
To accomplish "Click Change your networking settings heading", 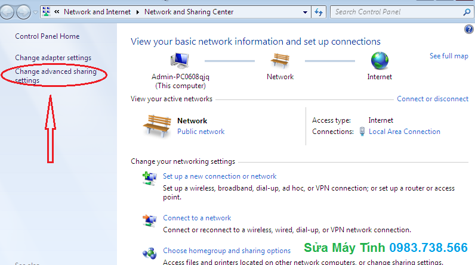I will 183,161.
